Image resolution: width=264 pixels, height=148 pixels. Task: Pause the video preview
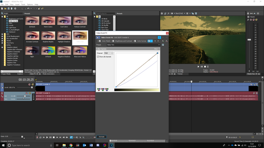pyautogui.click(x=202, y=67)
